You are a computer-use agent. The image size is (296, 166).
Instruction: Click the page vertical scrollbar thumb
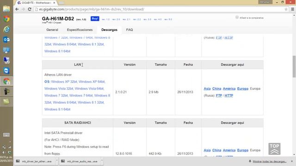pos(294,66)
